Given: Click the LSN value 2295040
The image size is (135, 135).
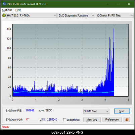Looking at the screenshot, I should click(x=52, y=120).
